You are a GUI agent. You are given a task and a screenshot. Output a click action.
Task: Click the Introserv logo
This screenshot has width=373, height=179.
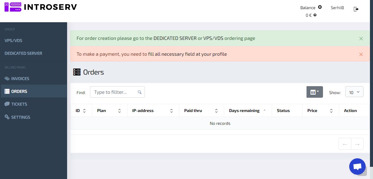point(41,7)
